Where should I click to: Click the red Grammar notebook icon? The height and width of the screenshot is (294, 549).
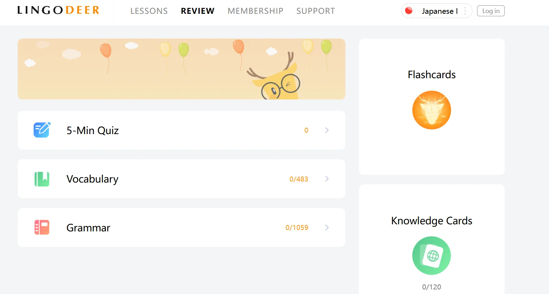tap(42, 227)
